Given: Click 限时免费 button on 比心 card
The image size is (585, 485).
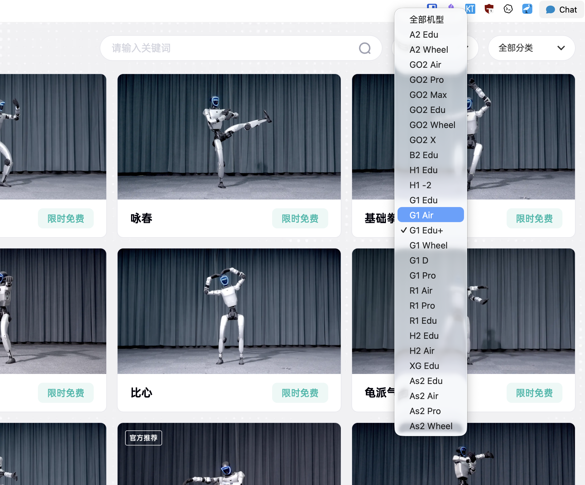Looking at the screenshot, I should click(300, 393).
